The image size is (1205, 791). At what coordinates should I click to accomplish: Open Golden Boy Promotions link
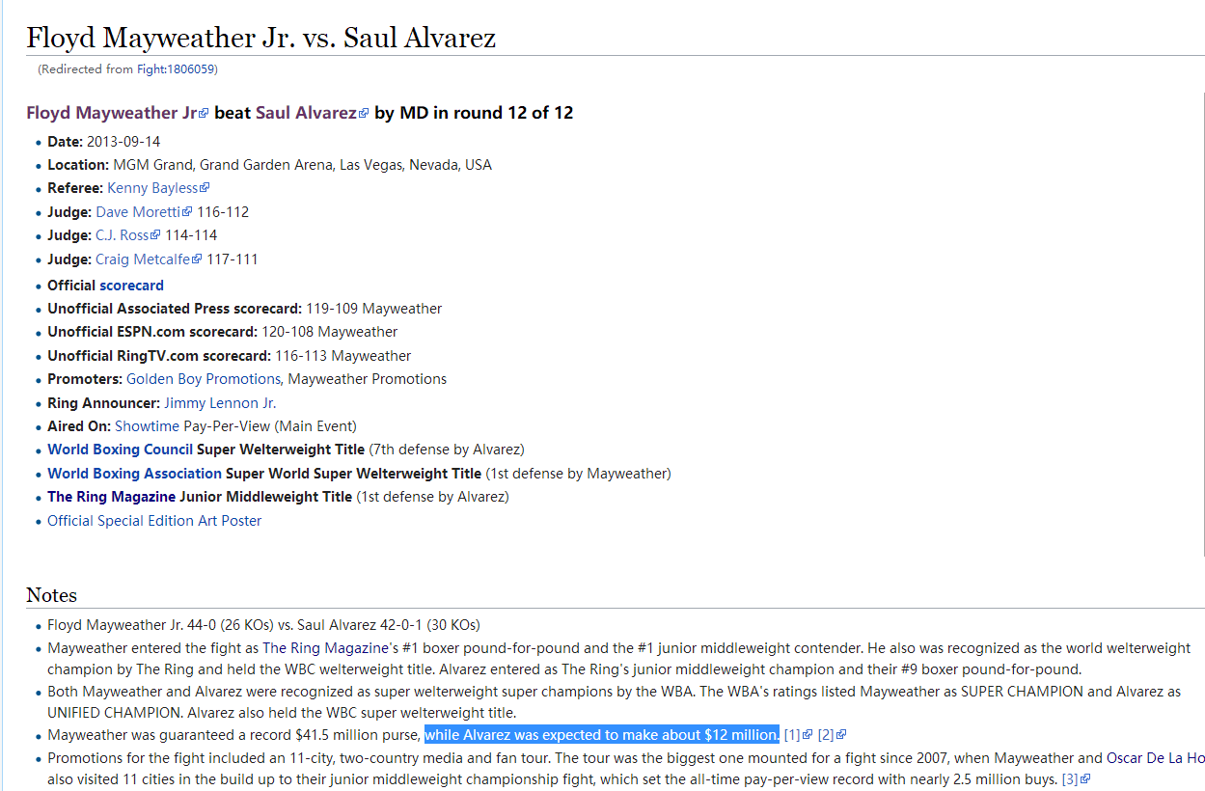(204, 379)
